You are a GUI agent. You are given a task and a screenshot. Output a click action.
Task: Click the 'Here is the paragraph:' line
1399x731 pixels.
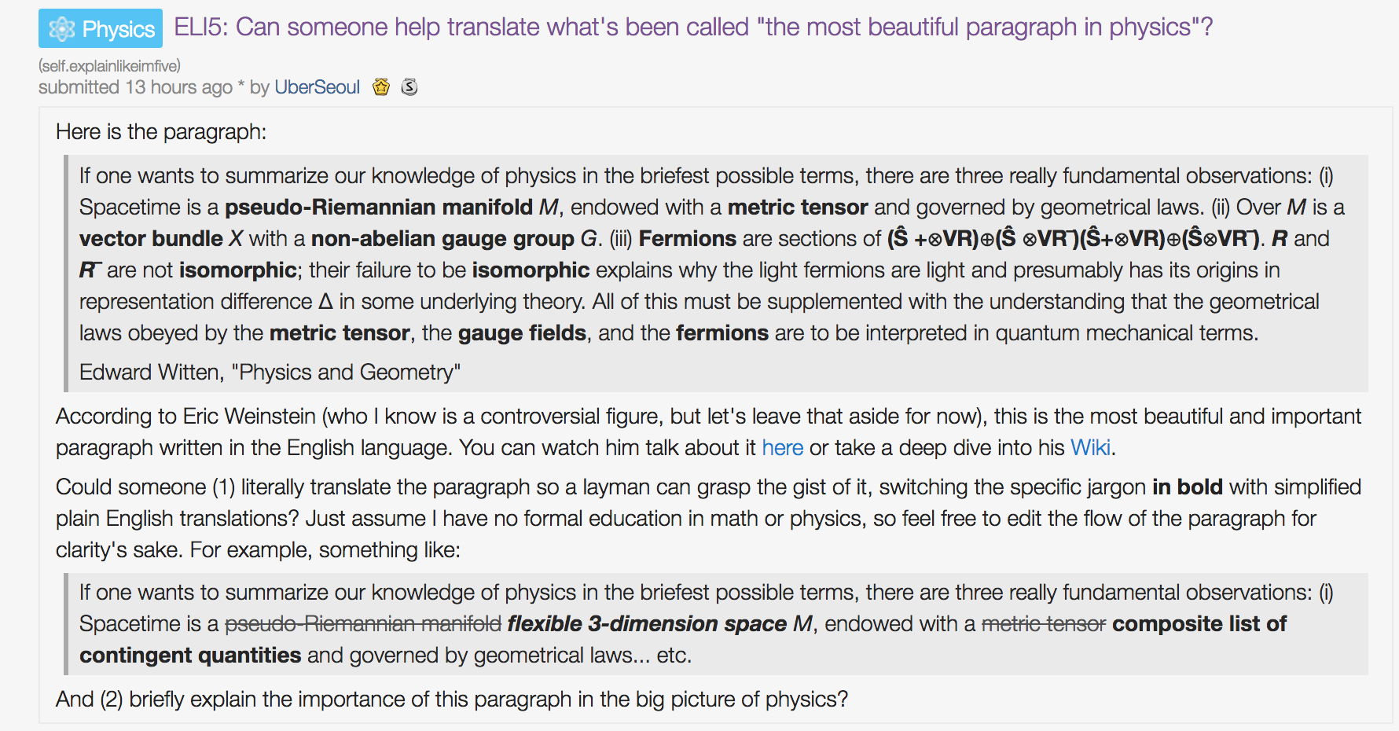(x=161, y=132)
